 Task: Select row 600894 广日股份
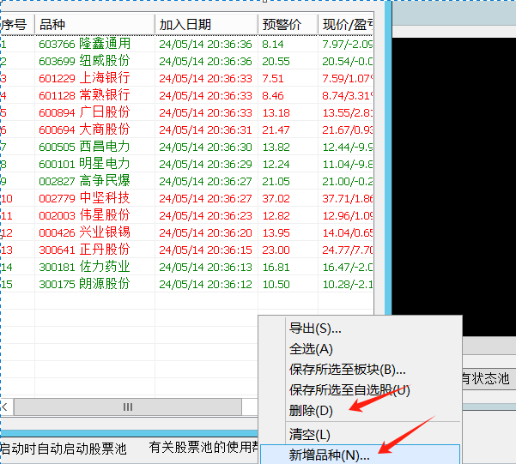pyautogui.click(x=186, y=112)
